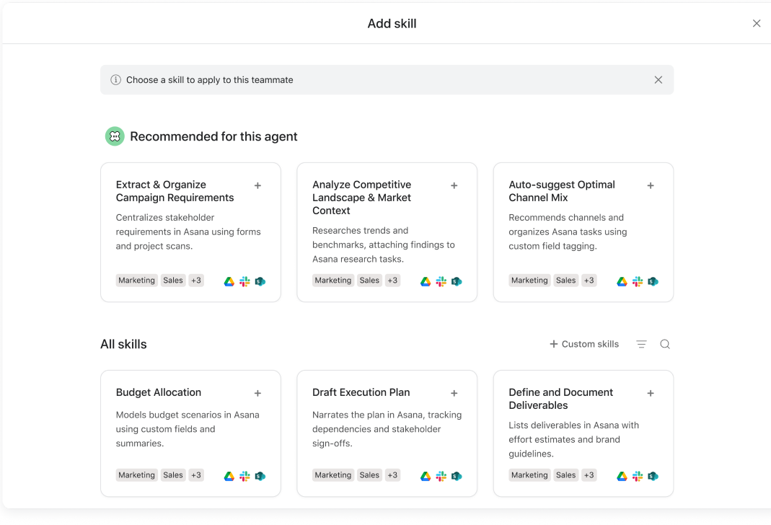Click the green agent avatar icon
This screenshot has width=771, height=525.
[115, 136]
